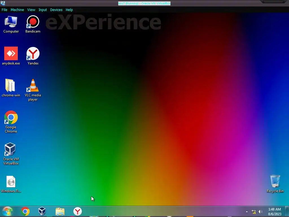Select the Yandex desktop shortcut
289x217 pixels.
coord(33,56)
